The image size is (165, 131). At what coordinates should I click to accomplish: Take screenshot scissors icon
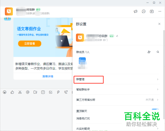[20, 92]
